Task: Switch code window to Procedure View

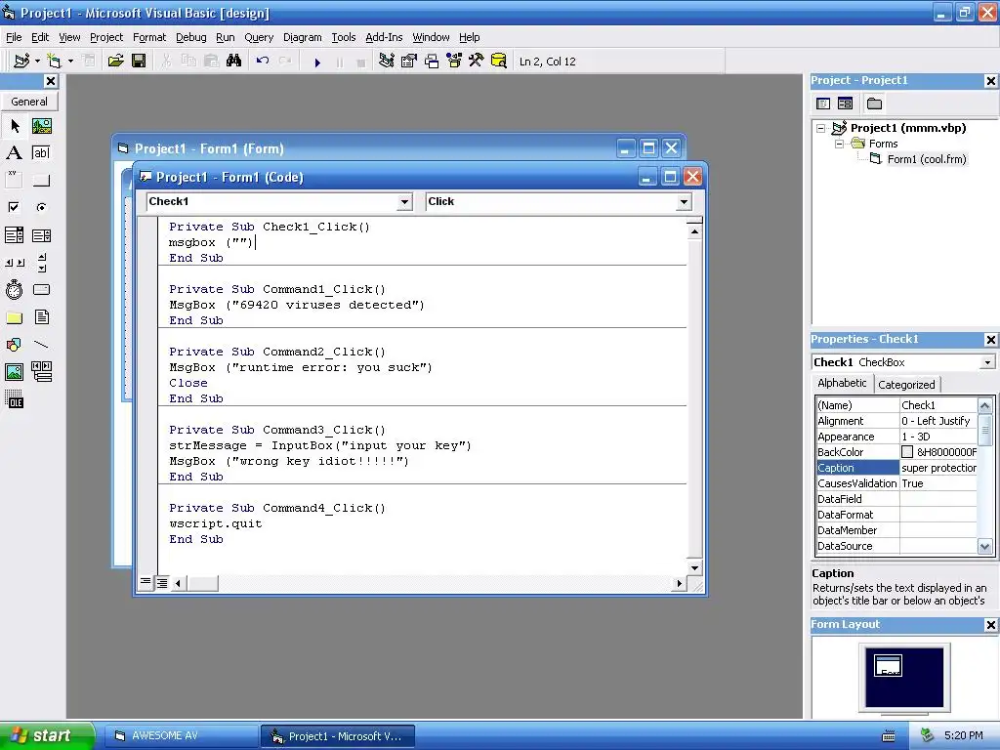Action: click(x=146, y=582)
